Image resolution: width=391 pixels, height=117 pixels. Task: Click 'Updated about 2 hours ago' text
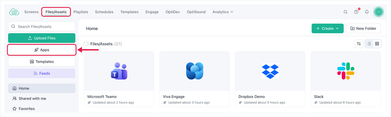113,103
